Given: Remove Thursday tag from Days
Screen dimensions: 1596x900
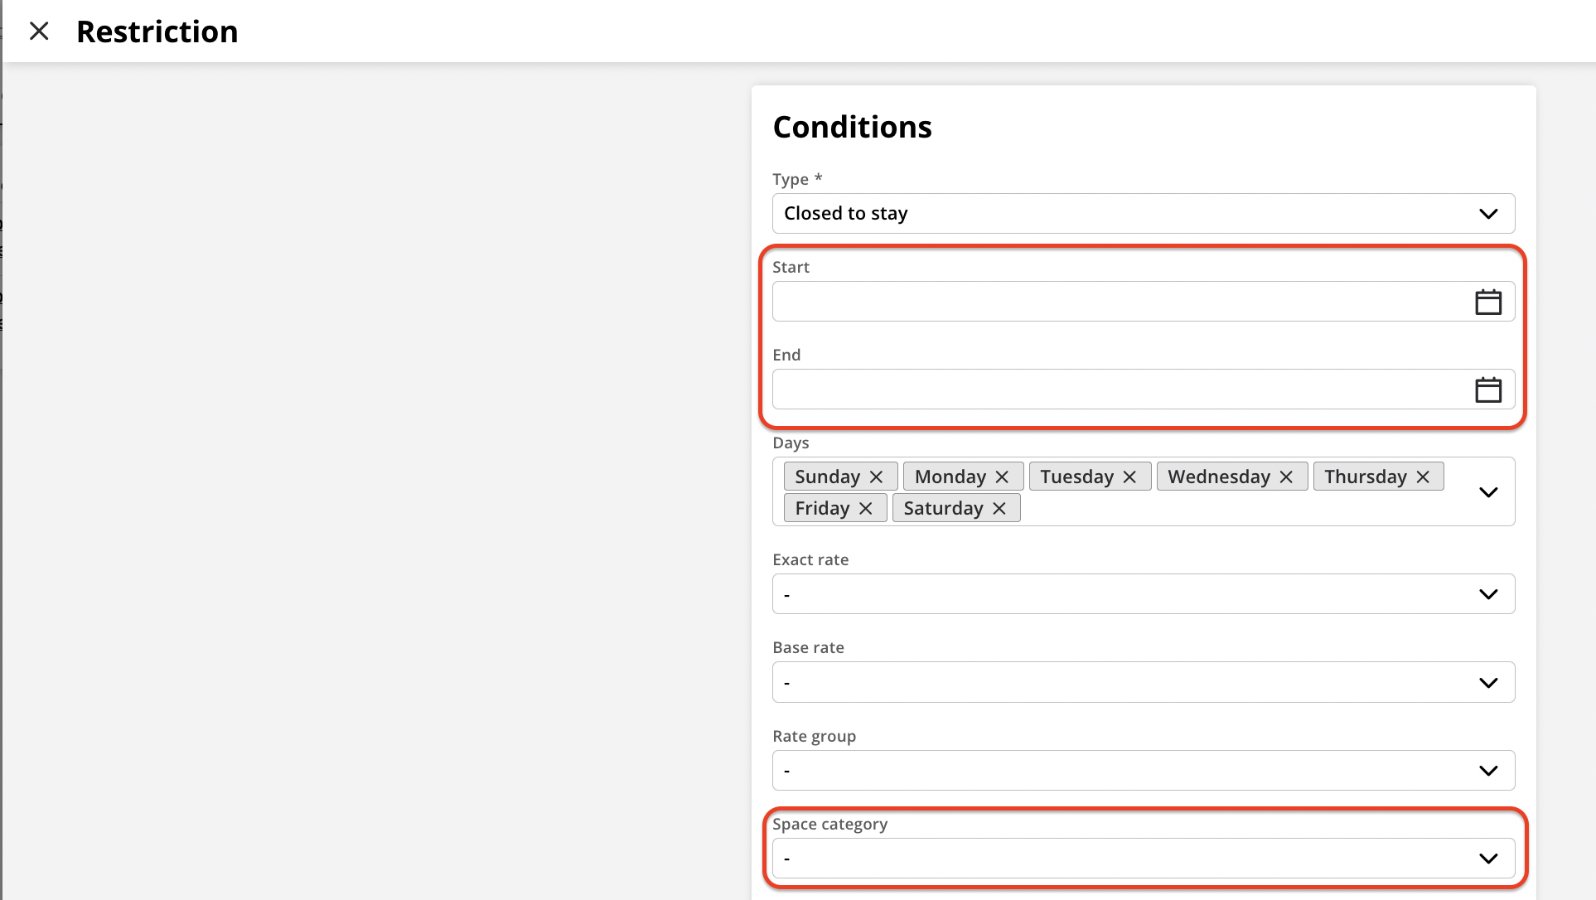Looking at the screenshot, I should tap(1423, 477).
